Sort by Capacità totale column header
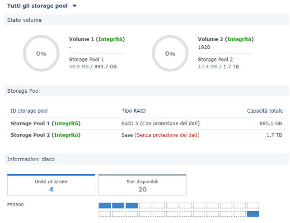Viewport: 290px width, 223px height. pyautogui.click(x=265, y=111)
